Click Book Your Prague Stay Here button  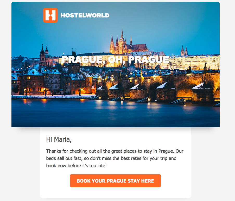coord(115,181)
